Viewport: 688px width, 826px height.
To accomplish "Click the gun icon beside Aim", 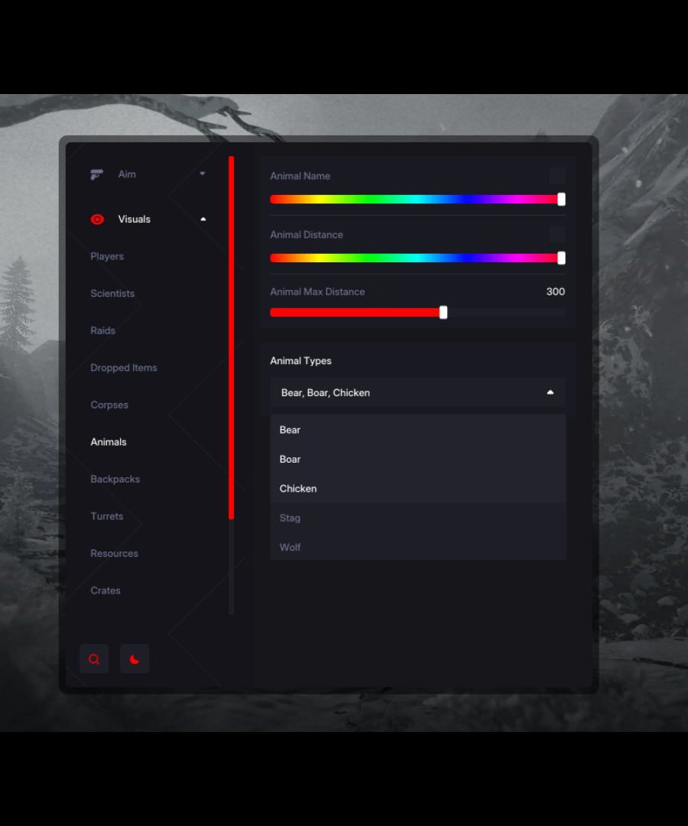I will coord(96,174).
